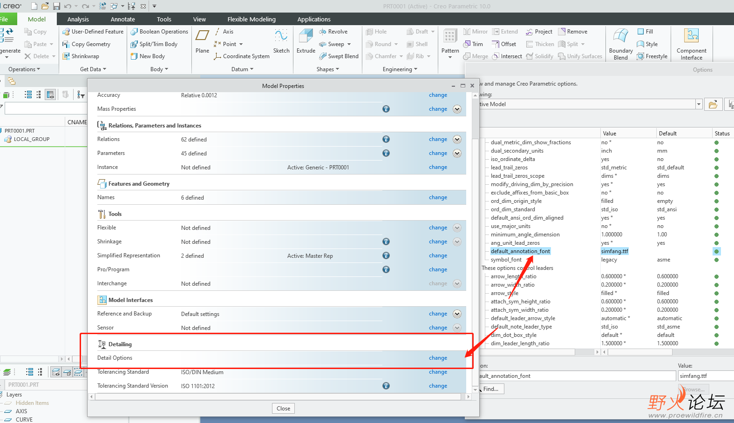The height and width of the screenshot is (423, 734).
Task: Open the Engineering group dropdown
Action: point(400,69)
